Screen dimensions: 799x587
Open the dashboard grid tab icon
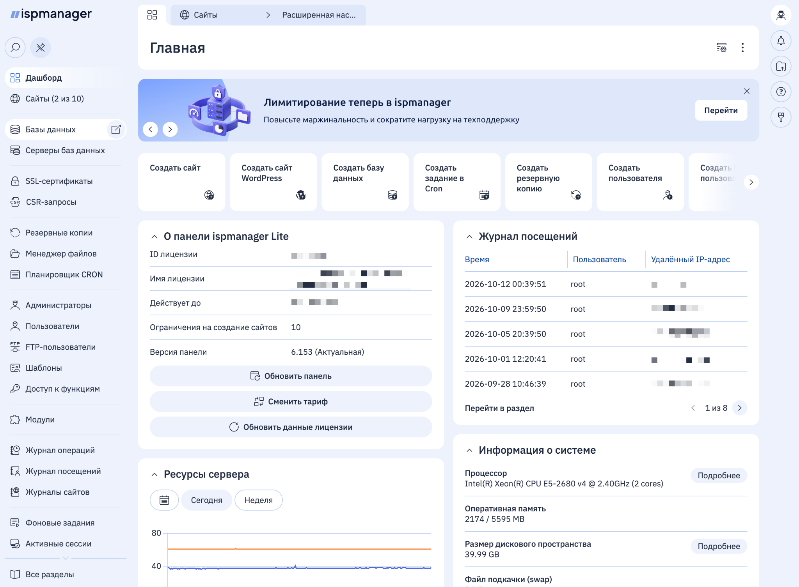[152, 15]
